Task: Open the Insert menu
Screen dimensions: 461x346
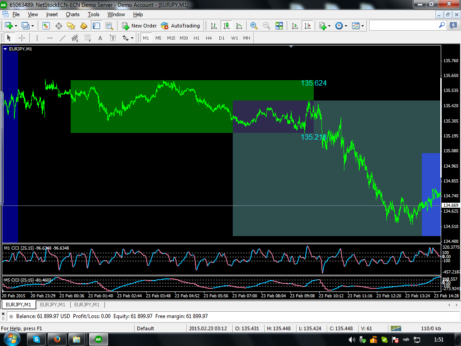Action: (x=52, y=14)
